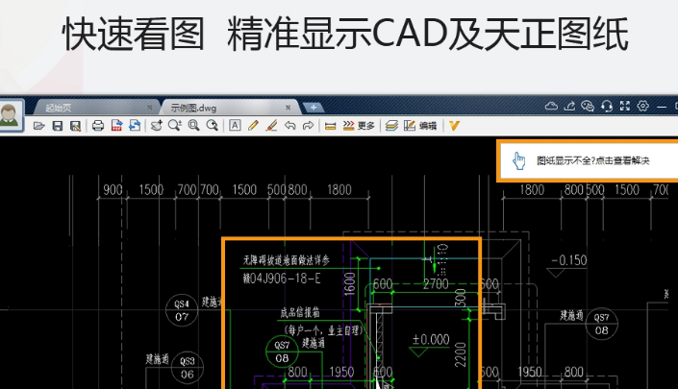Open the layer manager stack icon
This screenshot has height=389, width=678.
pos(391,126)
